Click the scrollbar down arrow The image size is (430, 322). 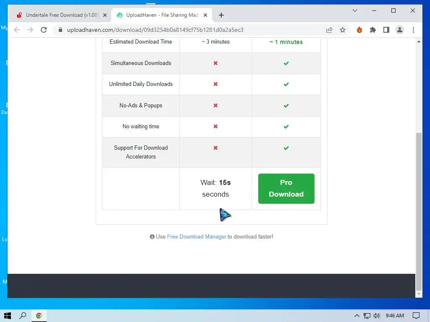pyautogui.click(x=419, y=294)
